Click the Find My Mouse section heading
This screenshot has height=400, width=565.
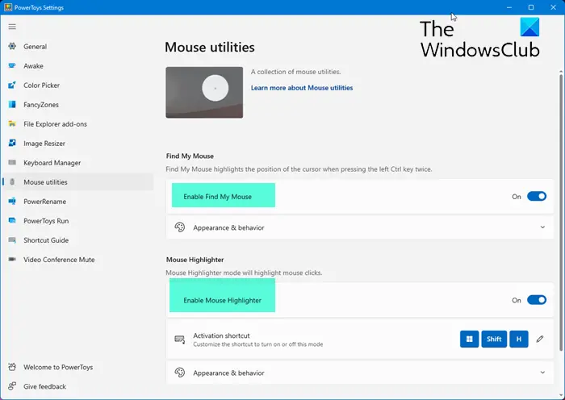coord(190,156)
